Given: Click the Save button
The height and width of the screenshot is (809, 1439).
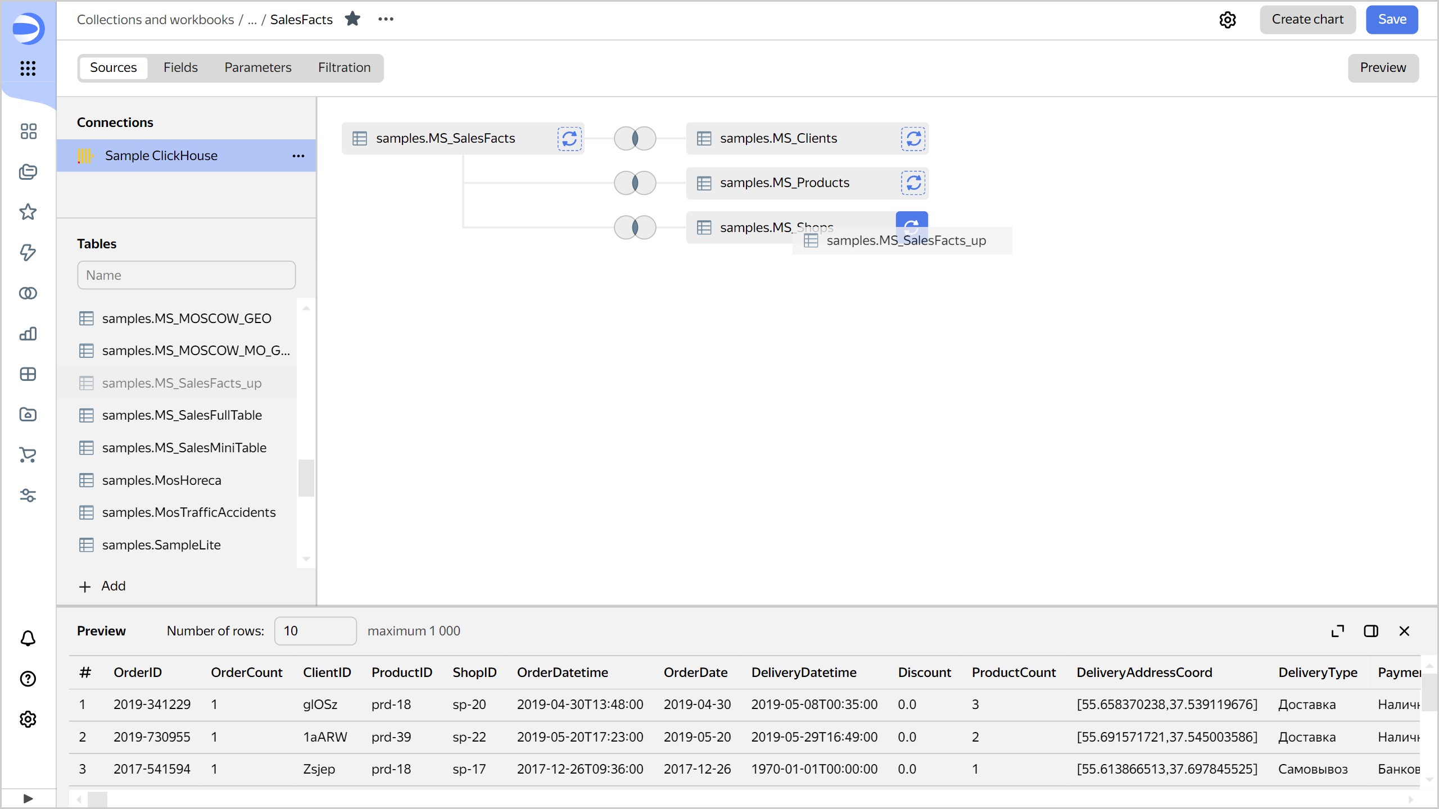Looking at the screenshot, I should click(x=1392, y=19).
